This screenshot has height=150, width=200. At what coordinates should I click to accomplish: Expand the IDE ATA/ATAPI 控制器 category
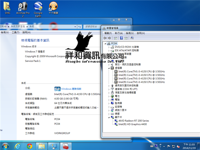pyautogui.click(x=109, y=51)
